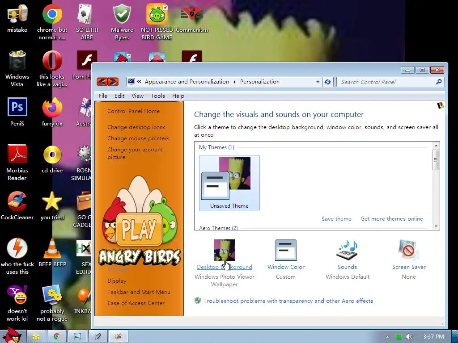Click the Show desktop button at taskbar end
This screenshot has width=458, height=343.
[x=455, y=337]
